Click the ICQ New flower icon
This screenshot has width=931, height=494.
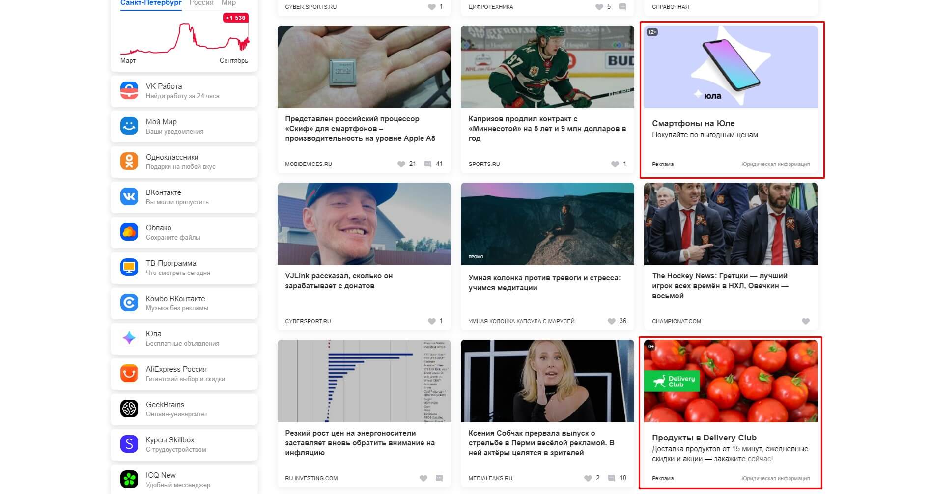tap(129, 480)
